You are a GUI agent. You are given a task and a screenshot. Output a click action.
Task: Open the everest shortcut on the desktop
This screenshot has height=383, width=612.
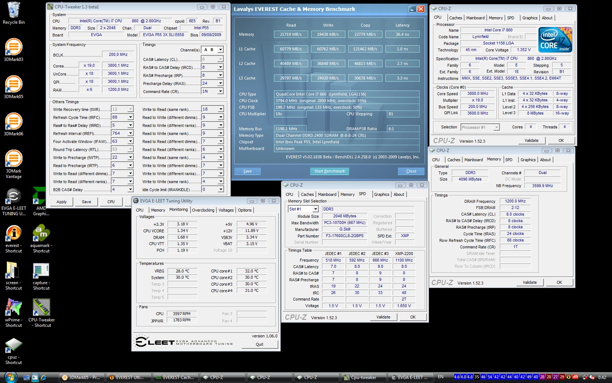[x=13, y=239]
